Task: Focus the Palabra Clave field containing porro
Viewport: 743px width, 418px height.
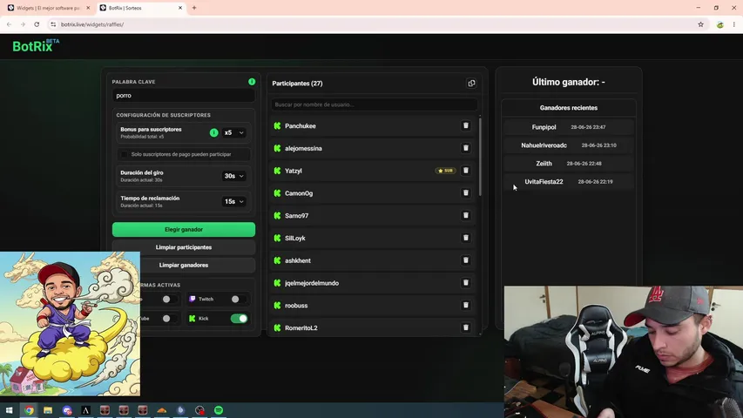Action: tap(184, 95)
